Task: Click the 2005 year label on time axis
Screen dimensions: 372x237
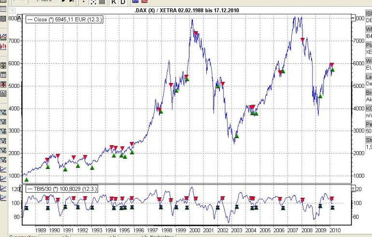Action: click(265, 230)
